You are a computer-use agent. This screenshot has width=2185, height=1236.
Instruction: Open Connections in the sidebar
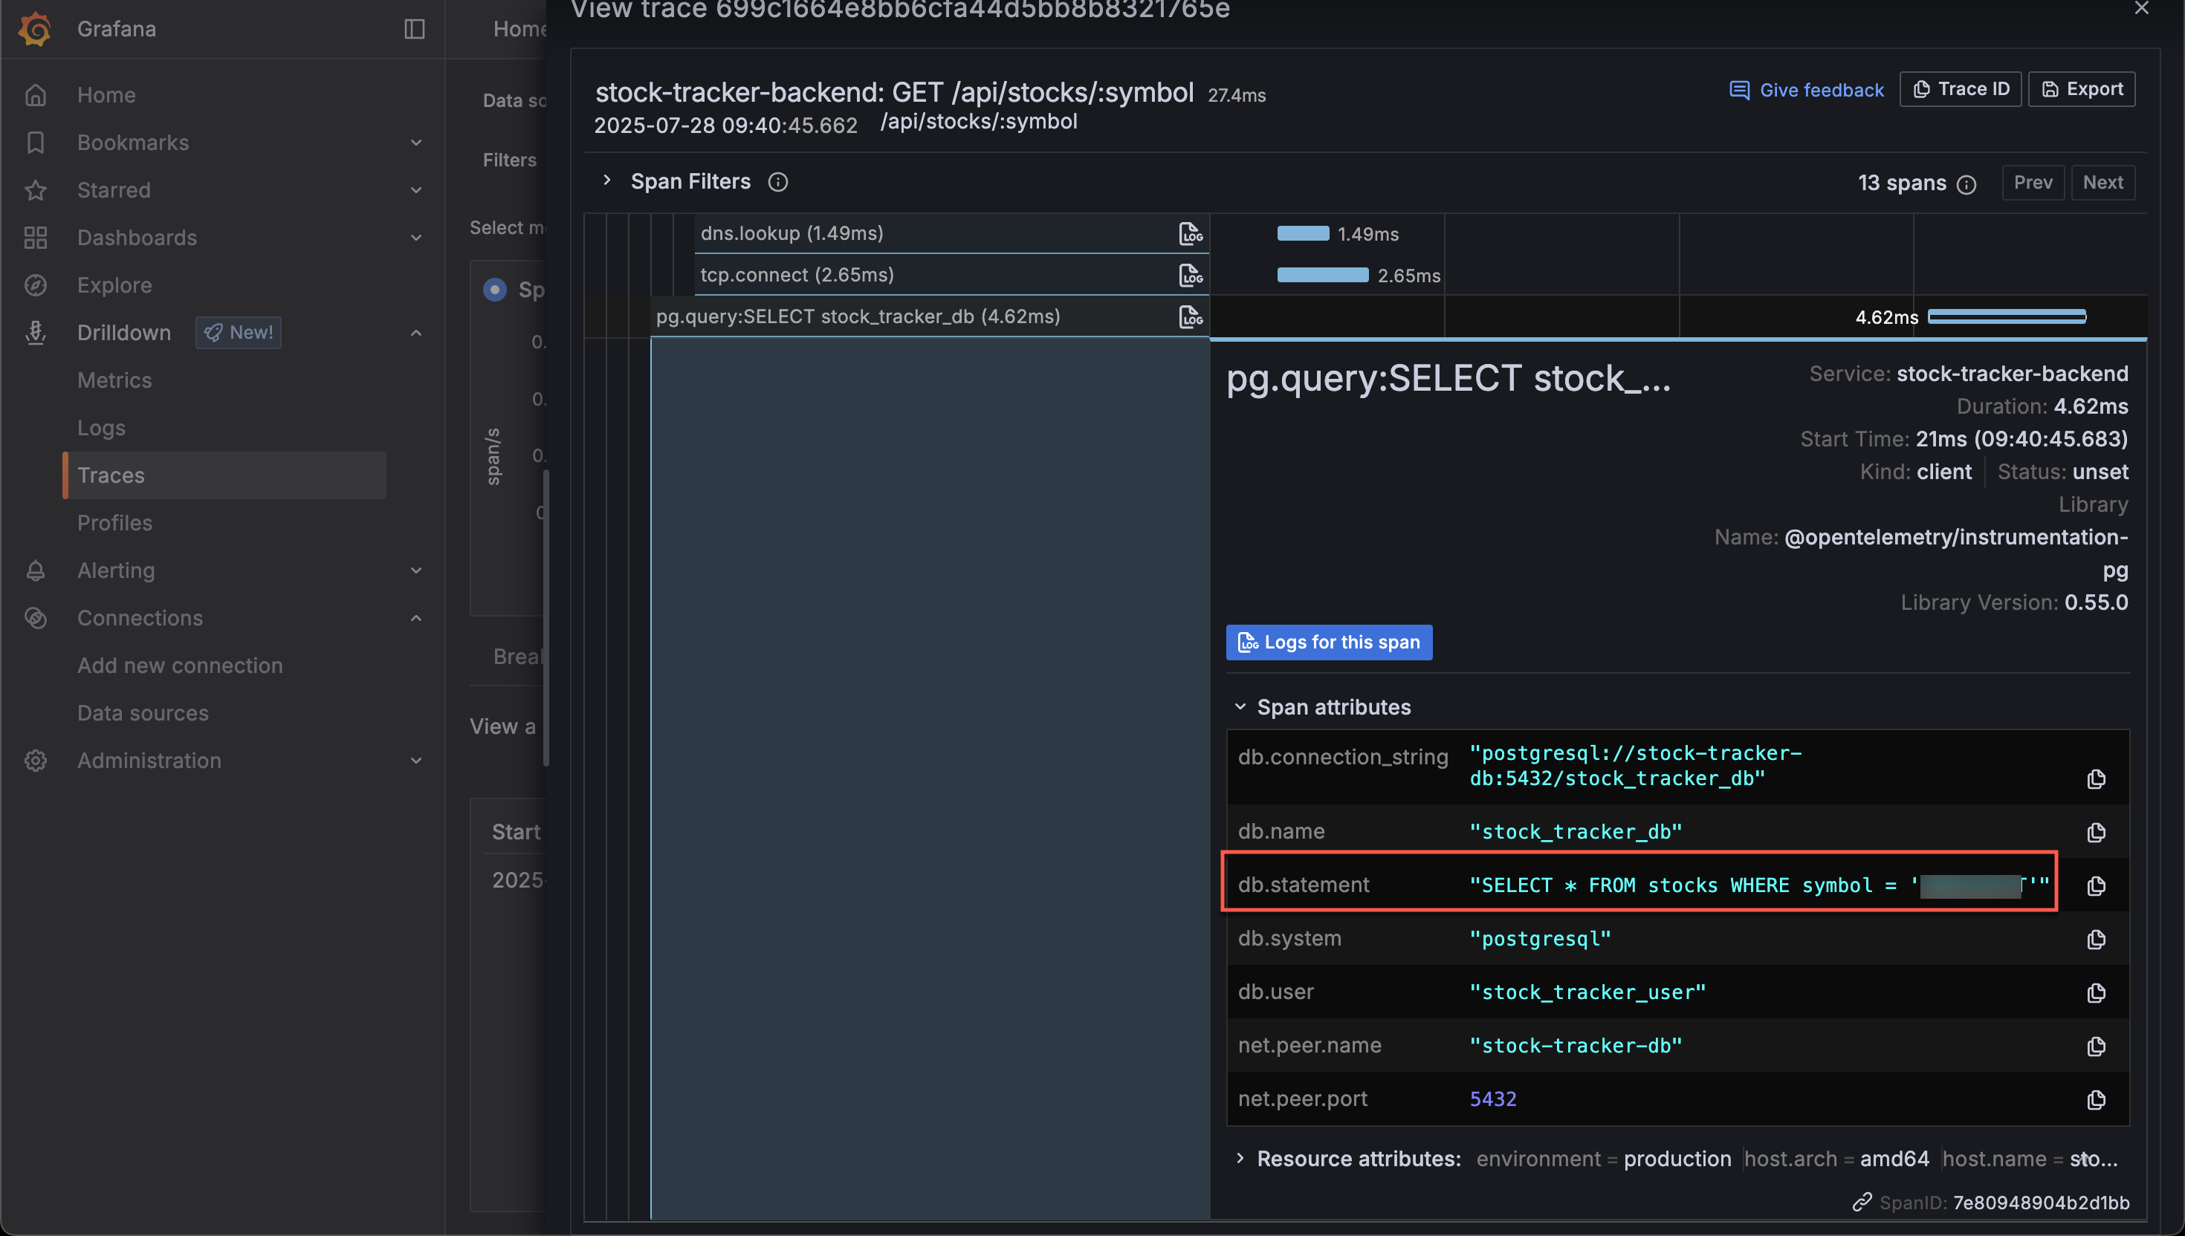140,618
